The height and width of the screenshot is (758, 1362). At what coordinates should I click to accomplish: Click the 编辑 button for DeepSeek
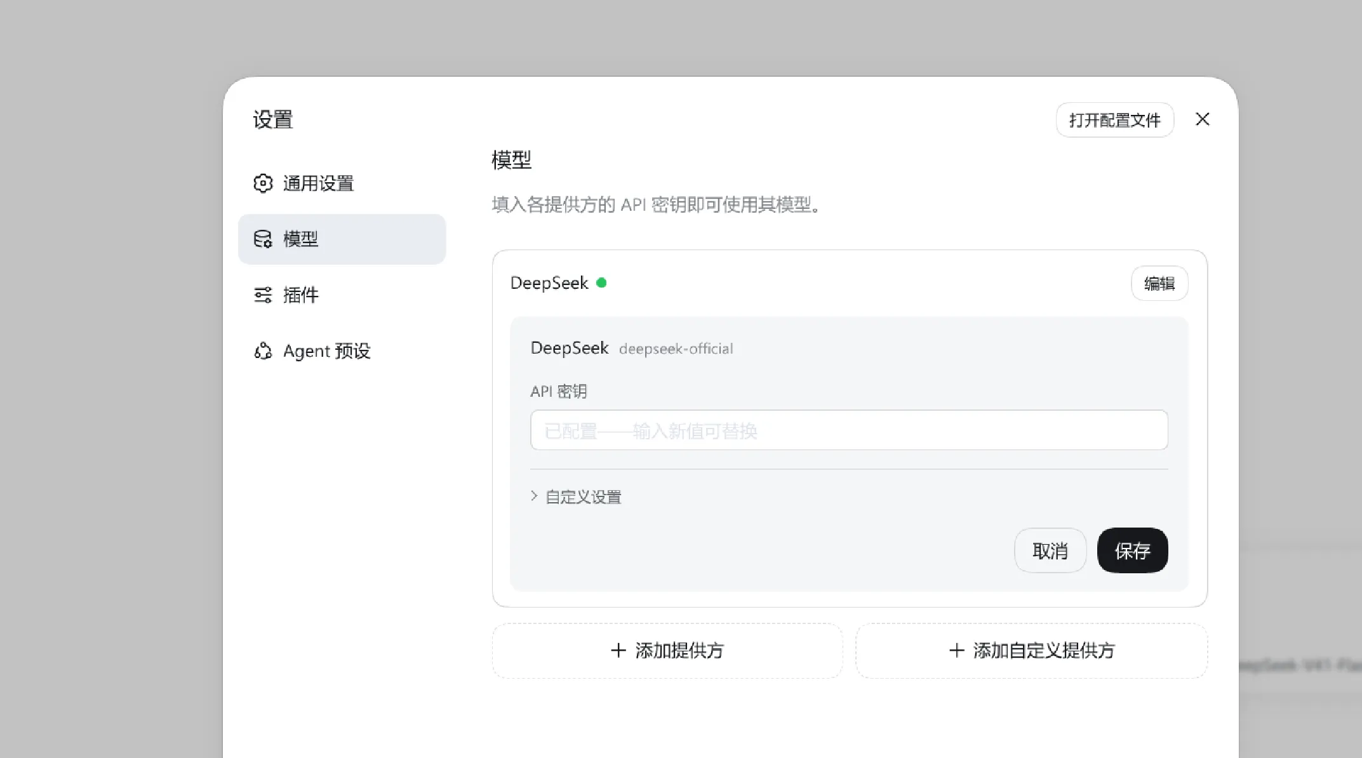click(1159, 283)
